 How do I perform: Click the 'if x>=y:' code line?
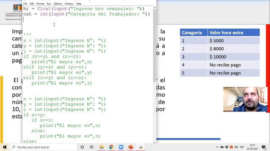pyautogui.click(x=34, y=115)
